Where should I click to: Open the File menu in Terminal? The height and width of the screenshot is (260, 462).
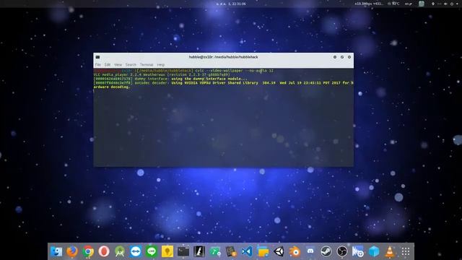click(98, 64)
